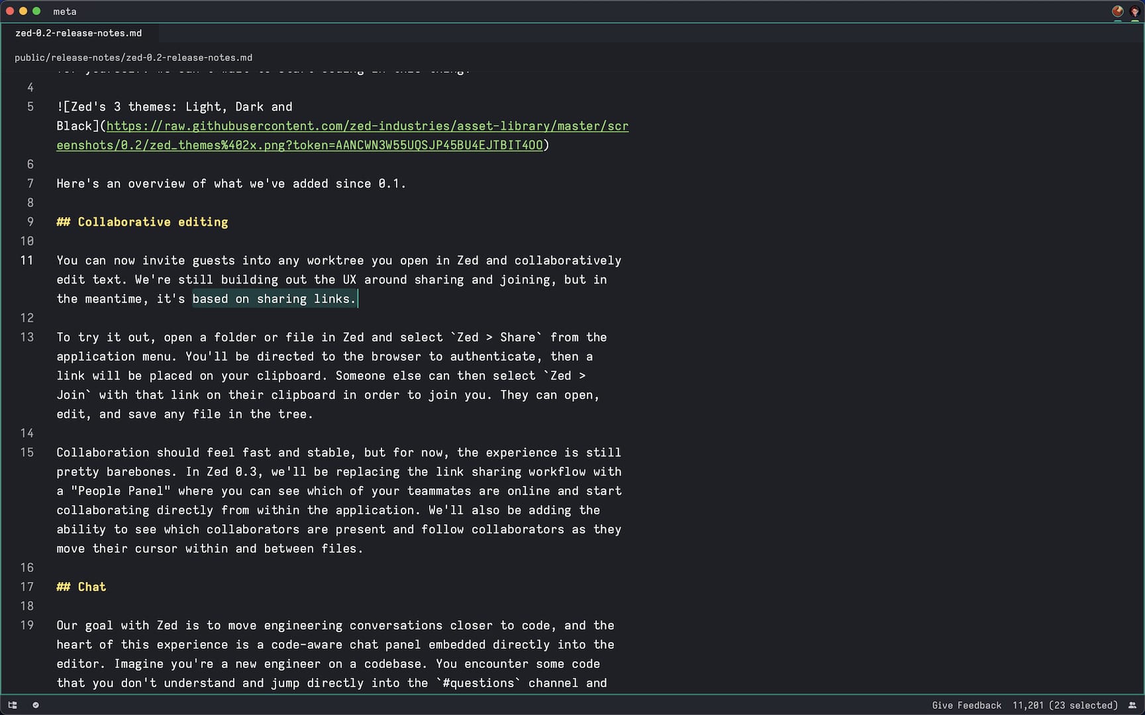Click the diagnostics check icon in status bar
This screenshot has width=1145, height=715.
click(x=36, y=704)
